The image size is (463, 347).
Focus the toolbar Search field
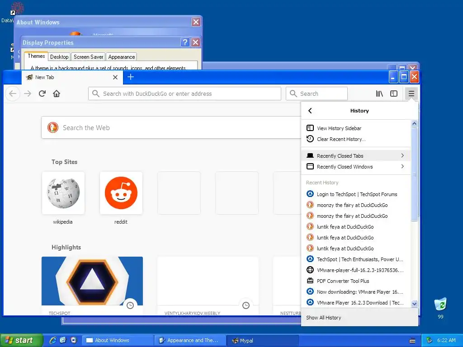point(317,94)
